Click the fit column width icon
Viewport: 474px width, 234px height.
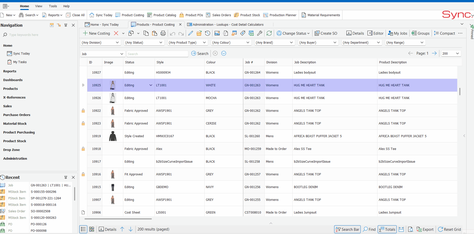[x=401, y=229]
